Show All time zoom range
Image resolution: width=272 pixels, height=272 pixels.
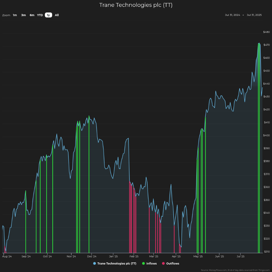coord(57,15)
